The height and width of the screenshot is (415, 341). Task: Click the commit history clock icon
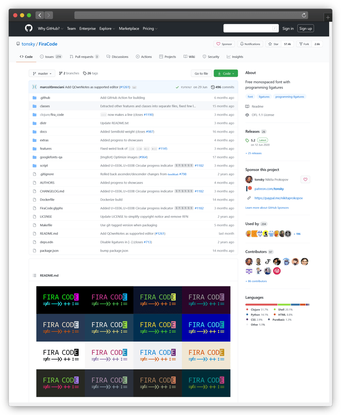pos(213,87)
